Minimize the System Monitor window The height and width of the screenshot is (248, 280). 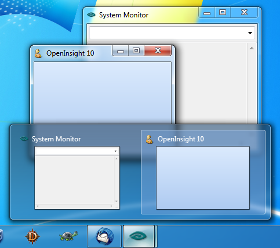207,13
